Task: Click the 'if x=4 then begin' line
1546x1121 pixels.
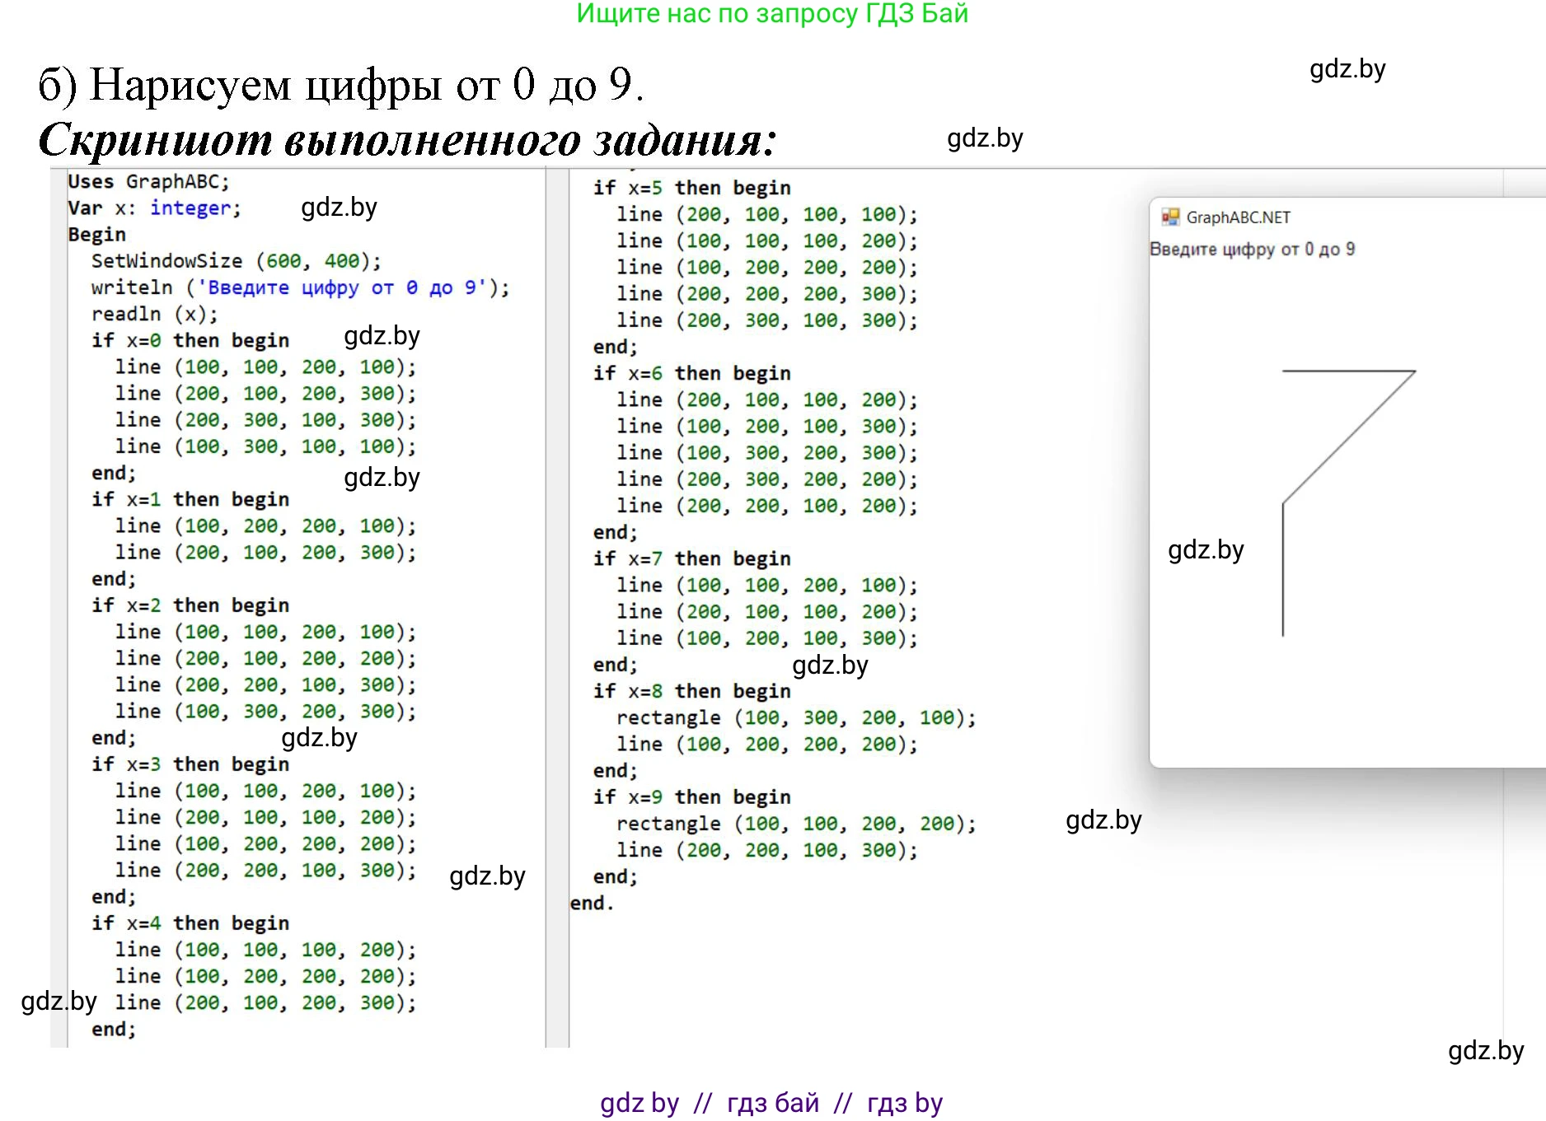Action: [x=190, y=922]
